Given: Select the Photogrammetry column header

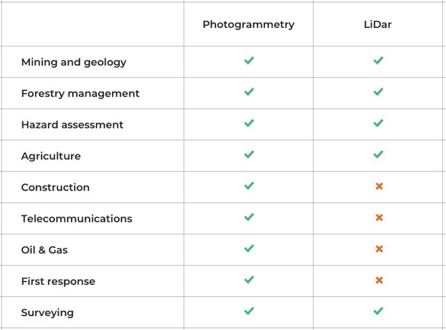Looking at the screenshot, I should pos(248,25).
